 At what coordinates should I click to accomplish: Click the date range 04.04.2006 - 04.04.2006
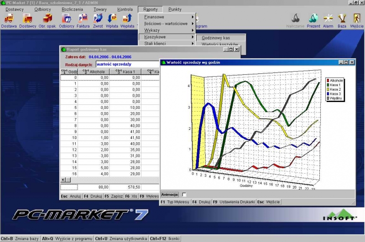(x=110, y=57)
